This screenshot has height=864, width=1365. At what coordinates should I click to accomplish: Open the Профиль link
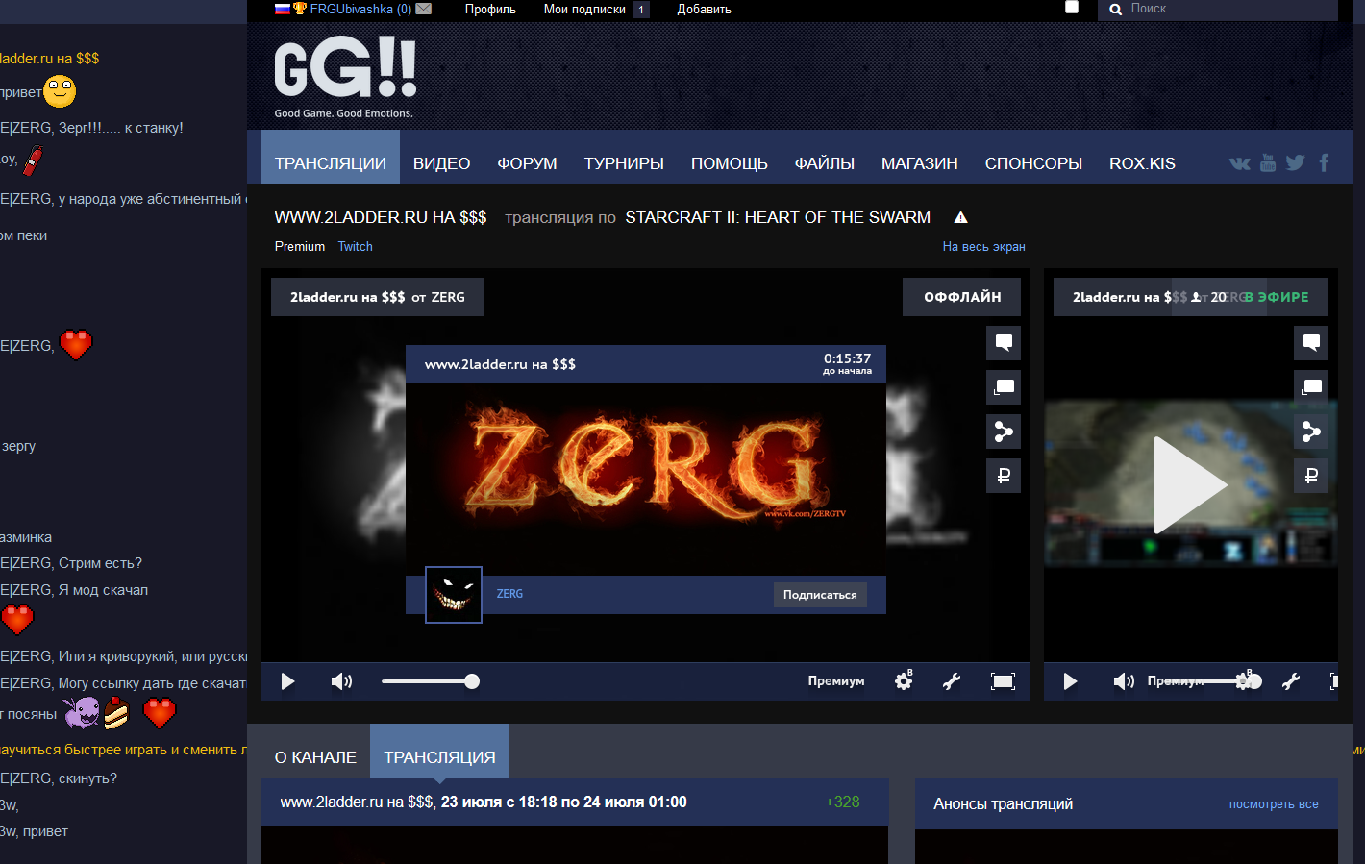pos(490,9)
